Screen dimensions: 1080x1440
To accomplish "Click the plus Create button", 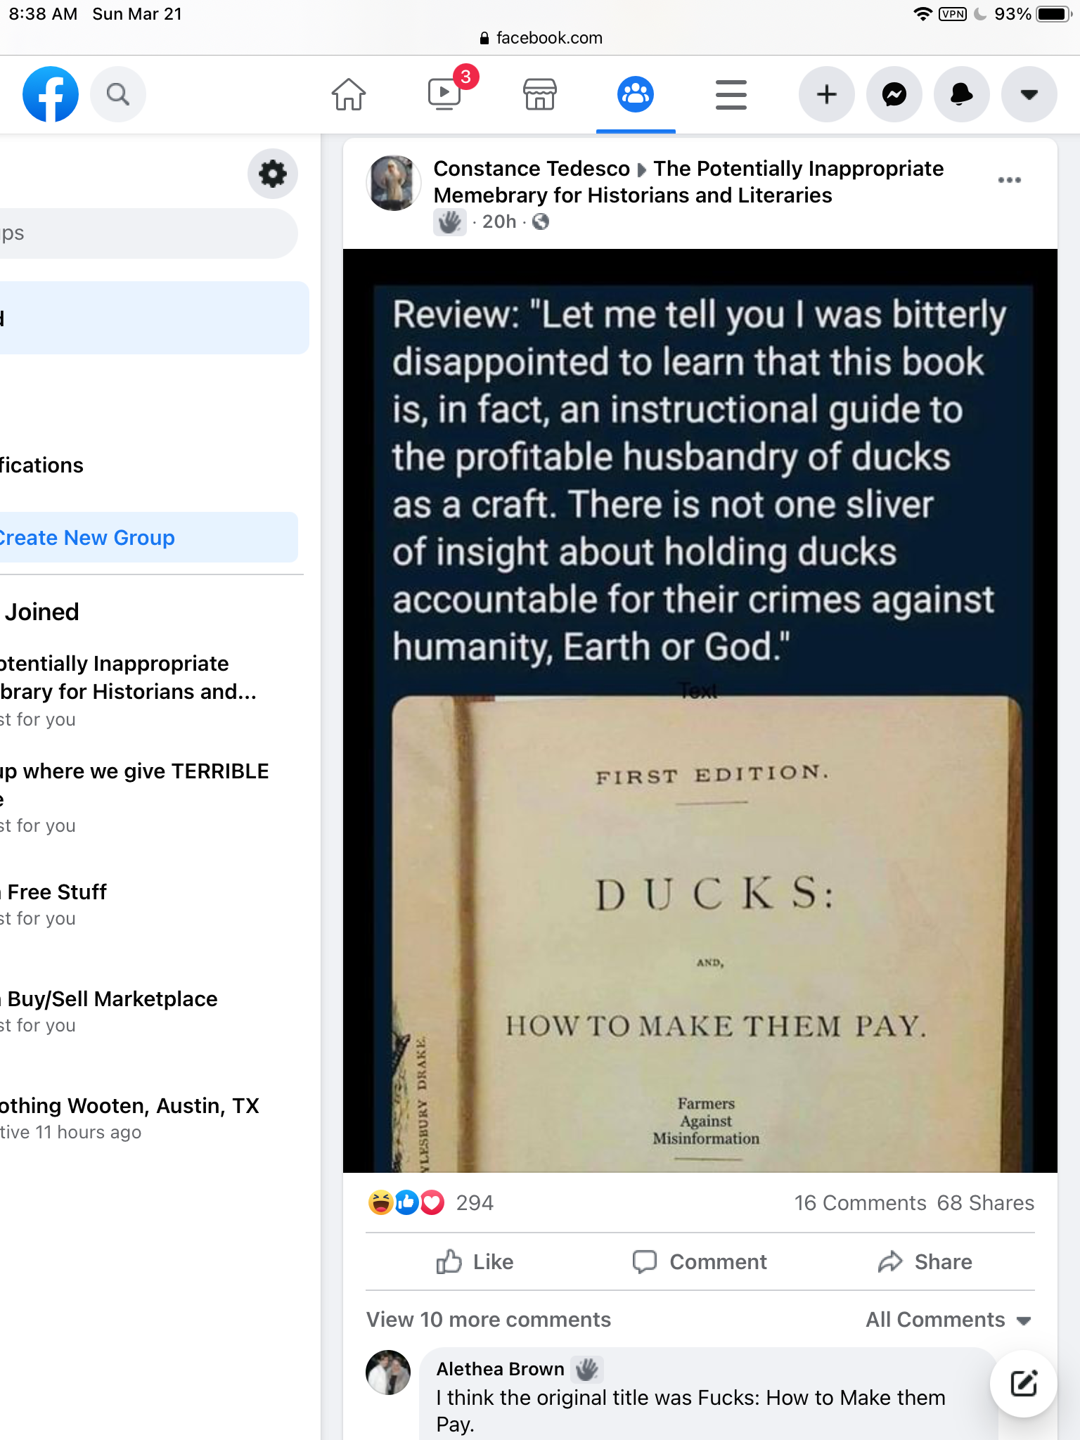I will (827, 94).
